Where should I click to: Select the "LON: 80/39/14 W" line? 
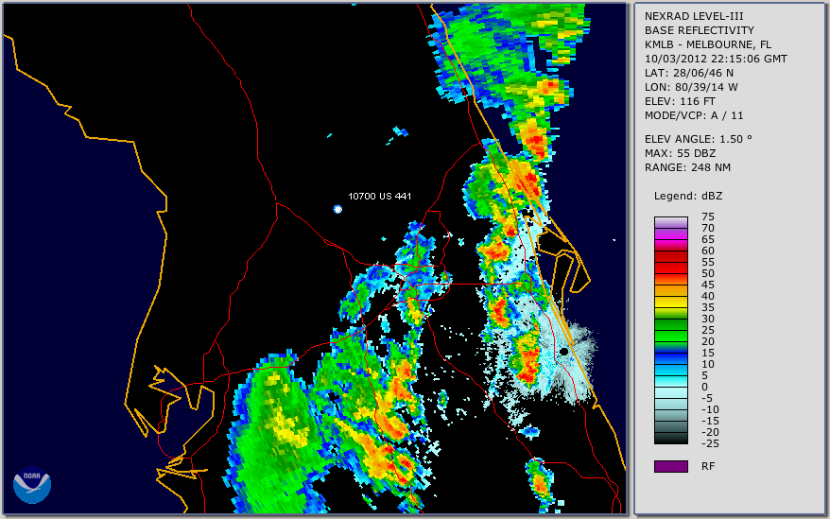pyautogui.click(x=691, y=87)
